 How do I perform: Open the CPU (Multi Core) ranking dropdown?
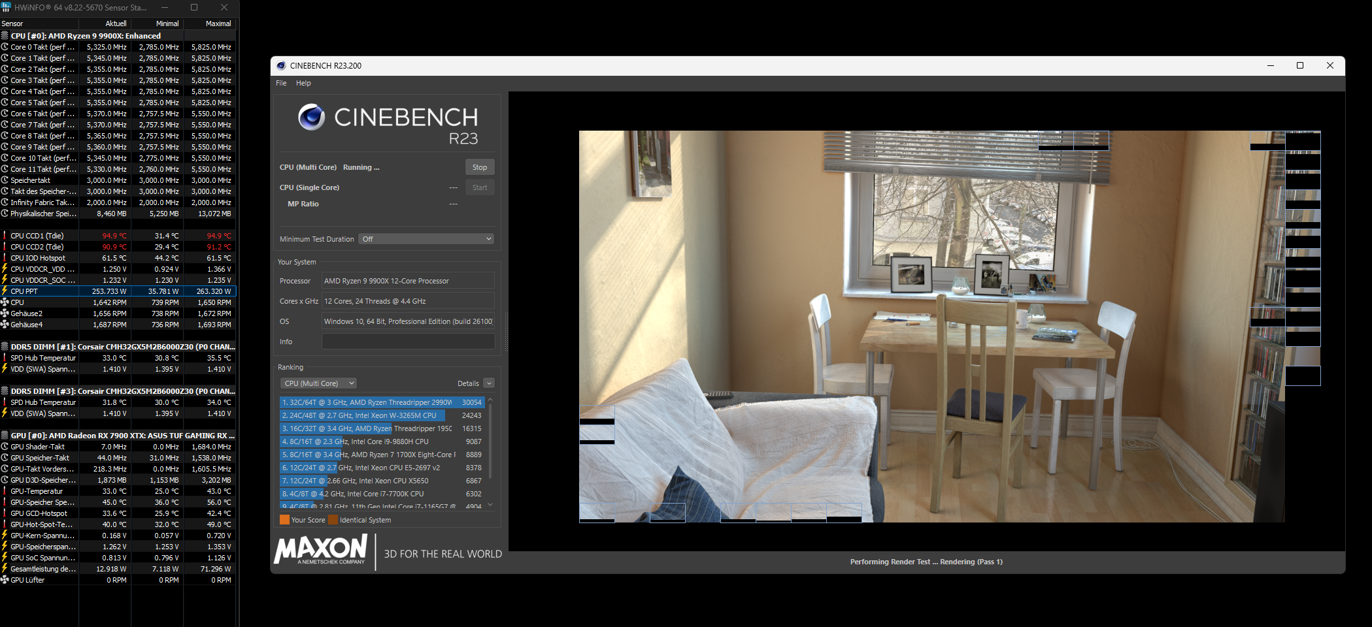[319, 383]
